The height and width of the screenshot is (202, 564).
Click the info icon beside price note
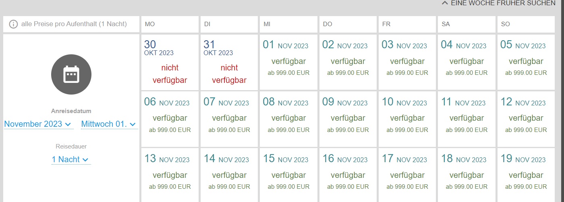(13, 24)
